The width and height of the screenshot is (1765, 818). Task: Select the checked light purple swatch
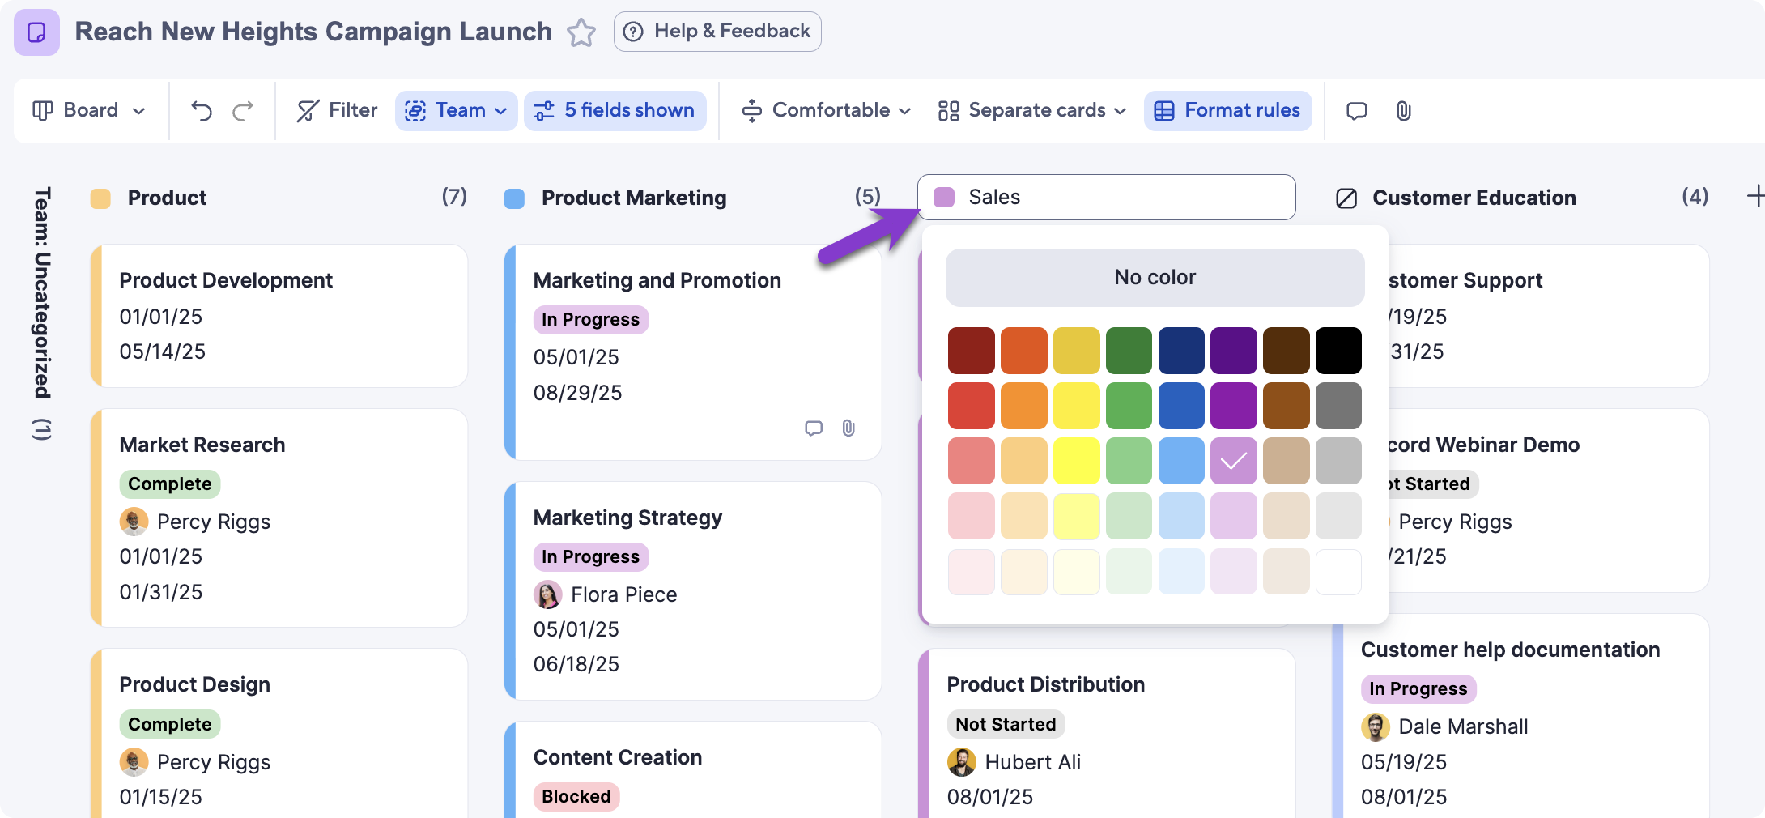click(x=1233, y=461)
